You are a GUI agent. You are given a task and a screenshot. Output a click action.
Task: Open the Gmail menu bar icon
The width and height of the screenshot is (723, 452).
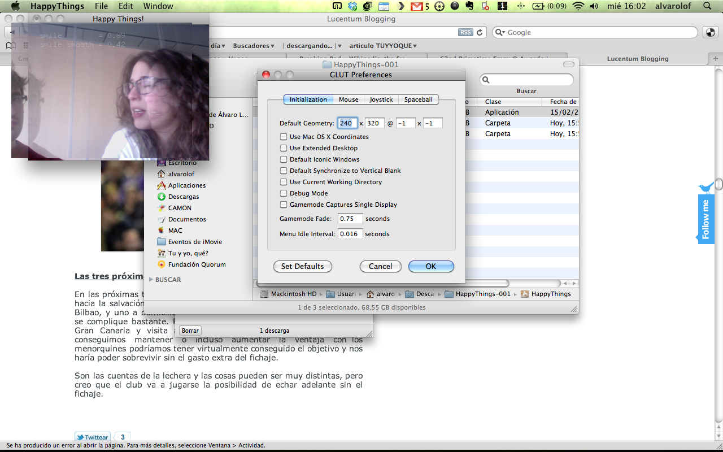pyautogui.click(x=417, y=6)
